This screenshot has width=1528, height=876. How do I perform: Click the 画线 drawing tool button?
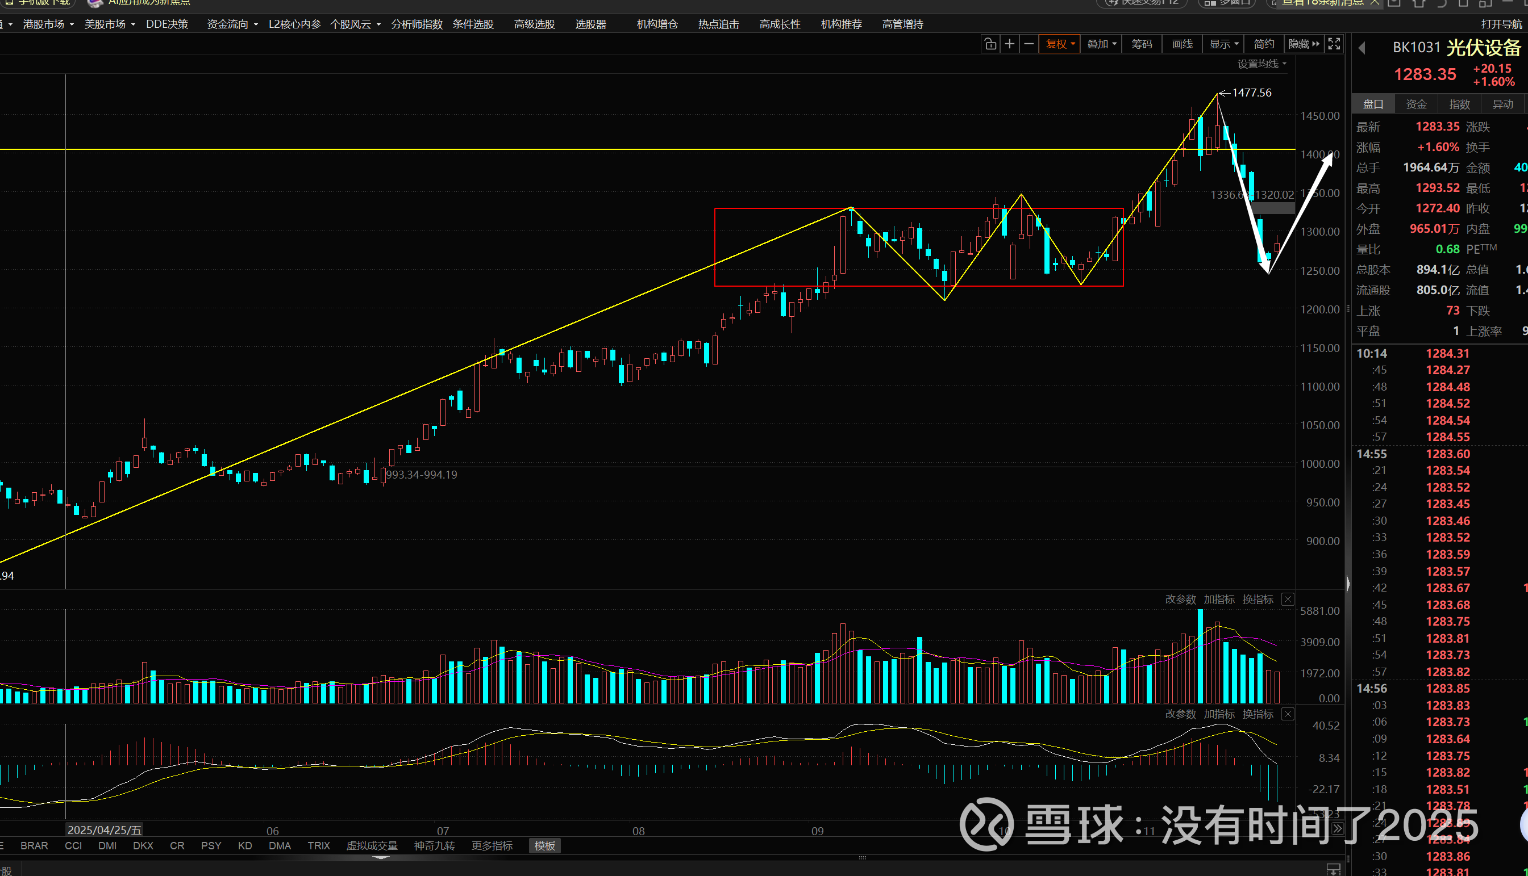tap(1182, 44)
